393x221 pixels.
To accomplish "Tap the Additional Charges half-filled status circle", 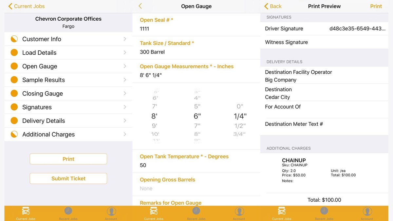I will 14,134.
